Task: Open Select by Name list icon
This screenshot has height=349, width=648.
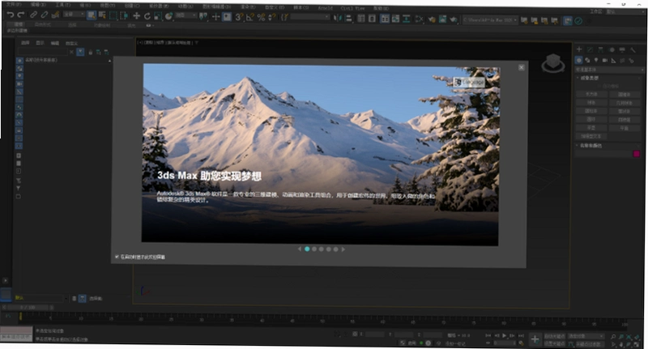Action: [102, 16]
